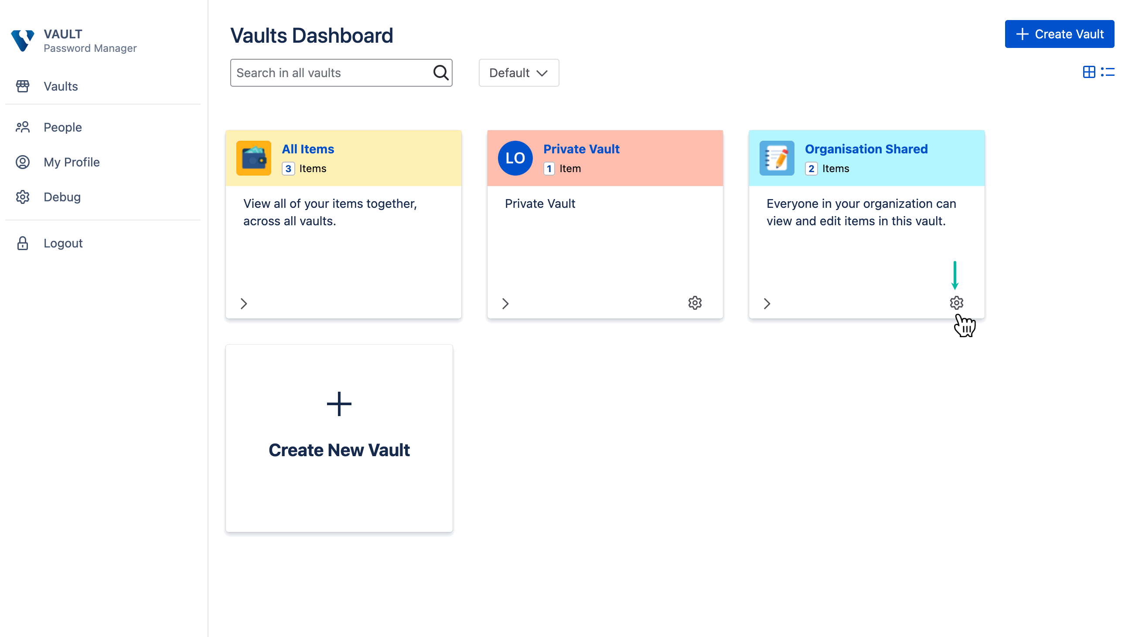Expand the All Items card chevron
Image resolution: width=1125 pixels, height=637 pixels.
[x=244, y=304]
